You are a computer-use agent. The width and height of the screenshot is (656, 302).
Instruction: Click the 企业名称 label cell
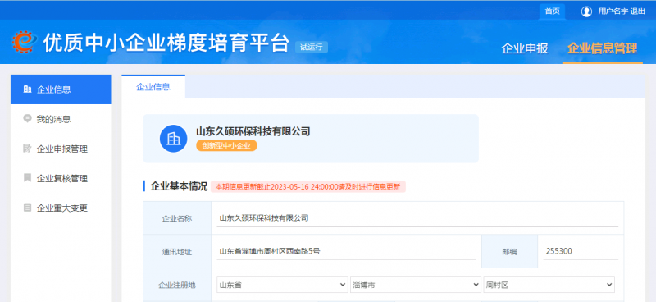[177, 218]
